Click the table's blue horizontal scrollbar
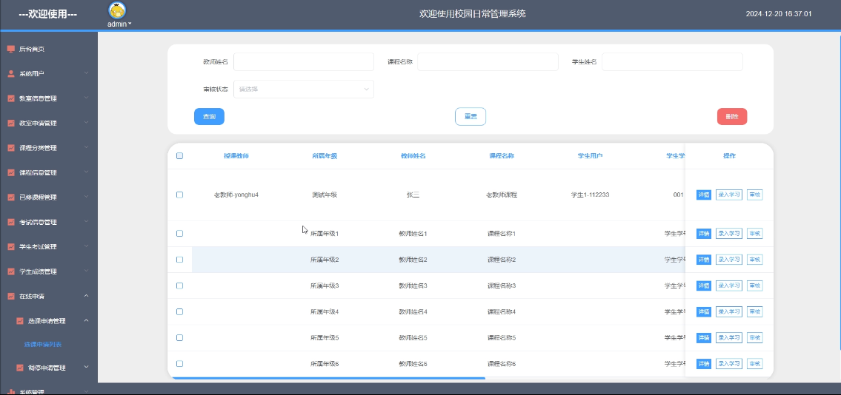 (x=329, y=378)
